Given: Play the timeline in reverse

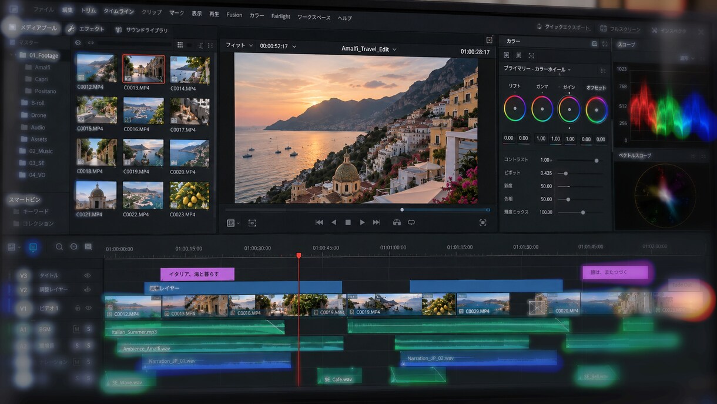Looking at the screenshot, I should 334,222.
